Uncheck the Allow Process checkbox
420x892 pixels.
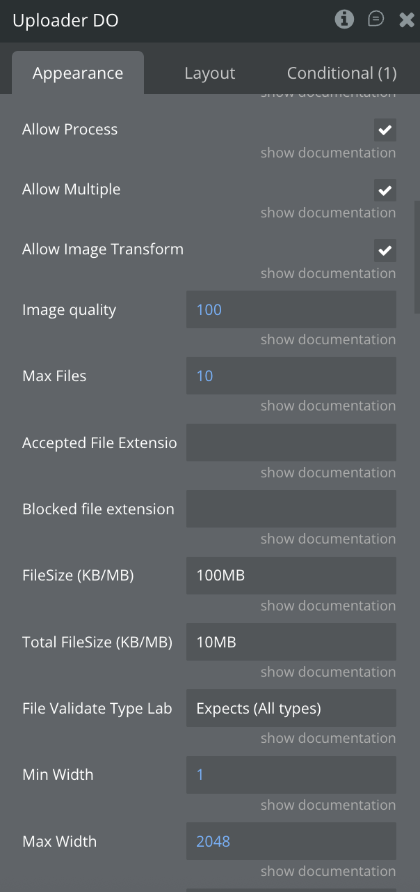point(385,130)
